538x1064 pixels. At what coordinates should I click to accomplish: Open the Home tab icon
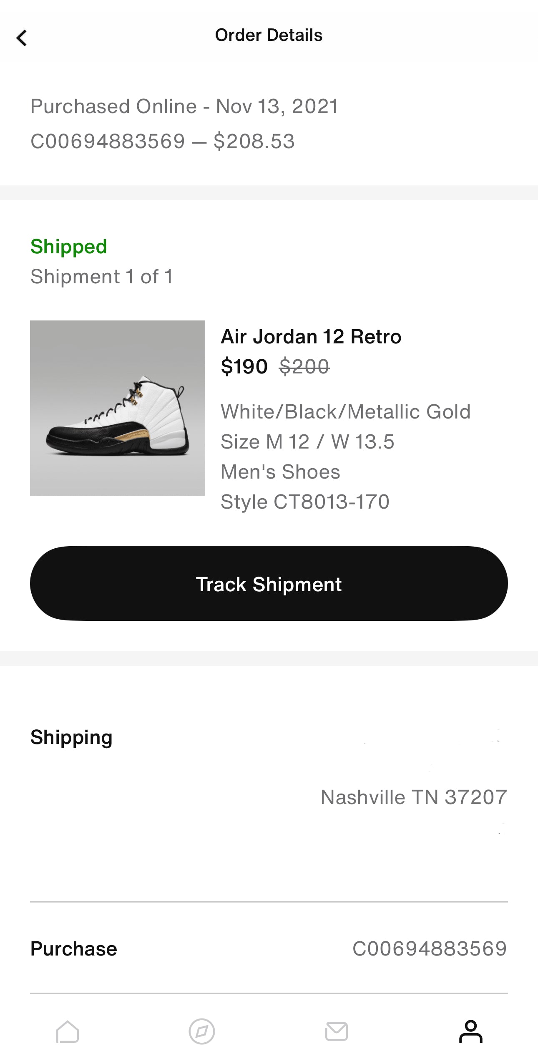[68, 1031]
